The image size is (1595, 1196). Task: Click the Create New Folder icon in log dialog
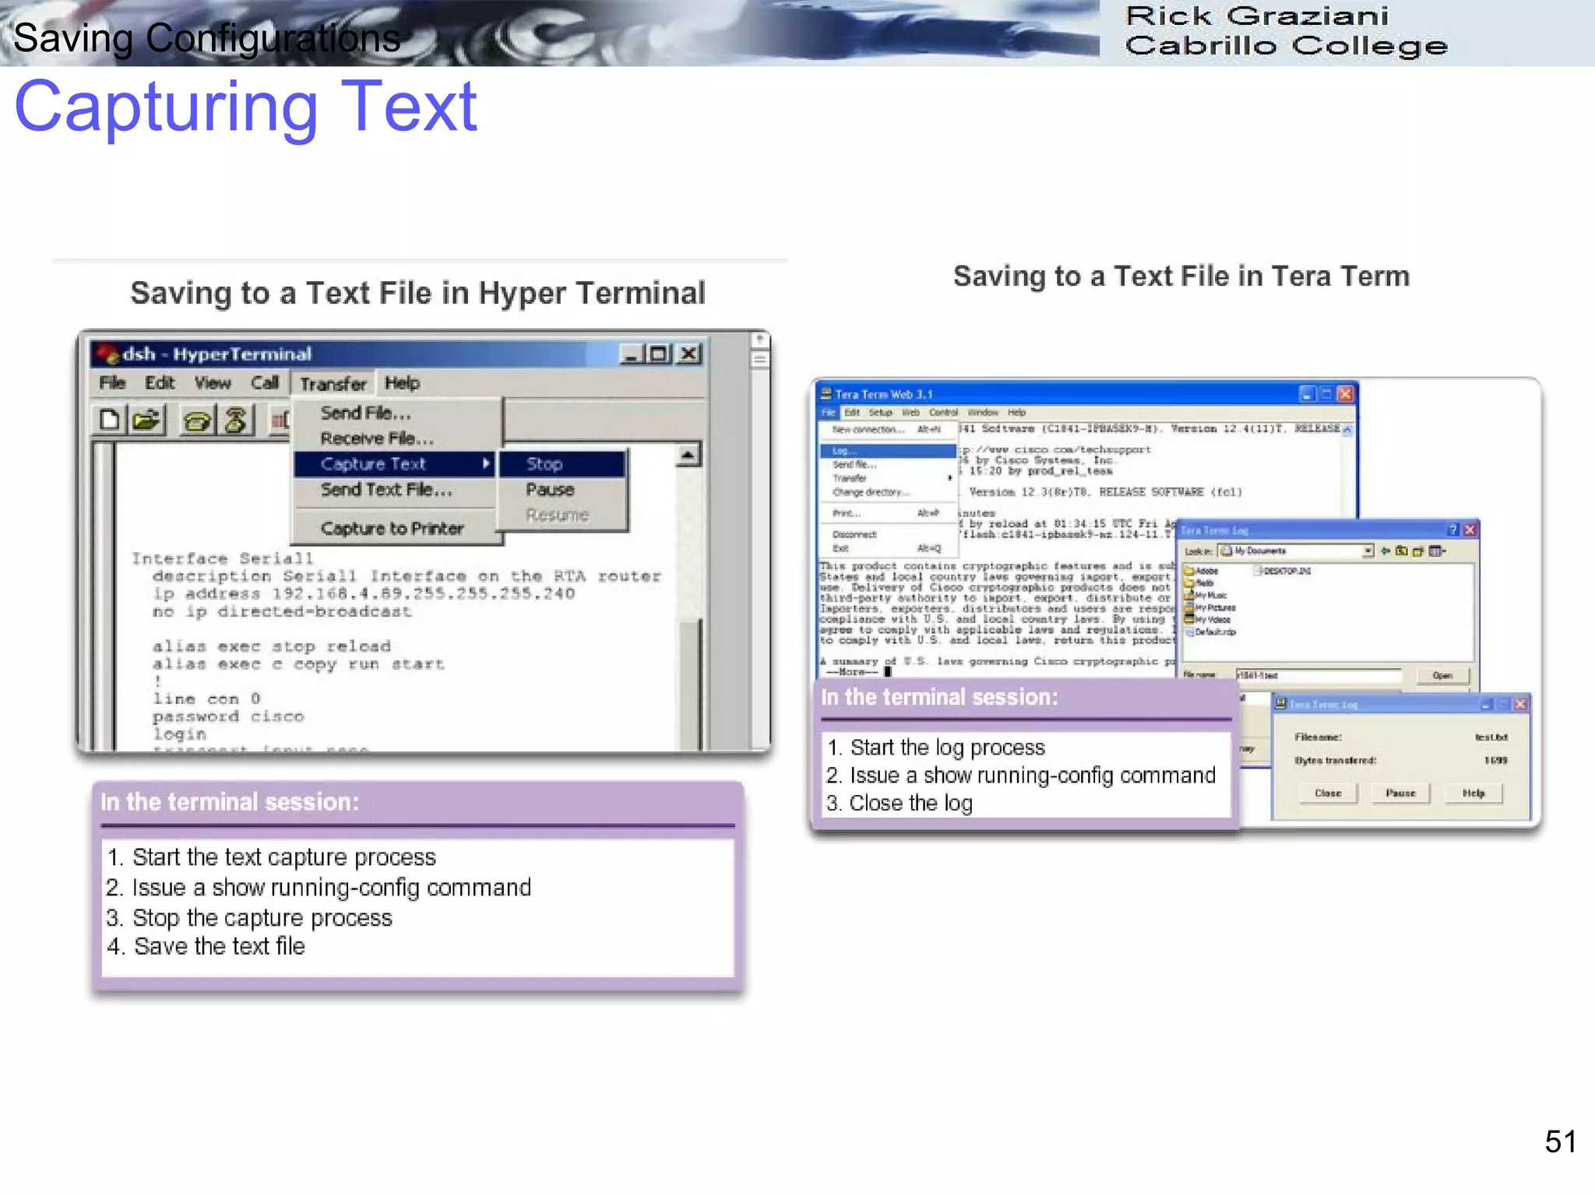(x=1418, y=551)
